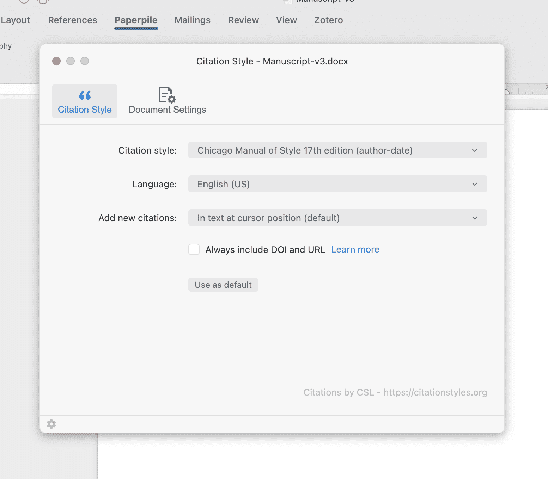Click the Citations by CSL footer text
The width and height of the screenshot is (548, 479).
395,392
